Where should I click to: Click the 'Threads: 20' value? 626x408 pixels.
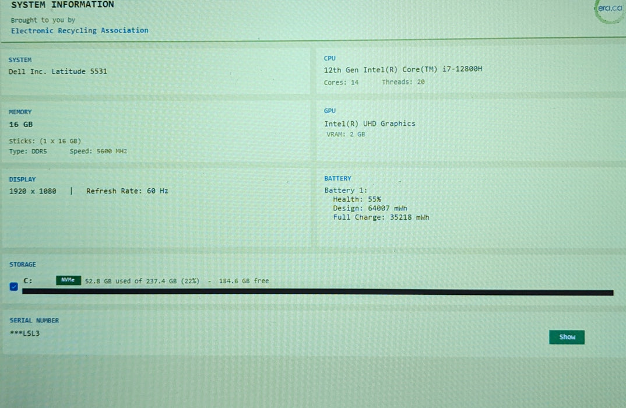click(x=403, y=82)
